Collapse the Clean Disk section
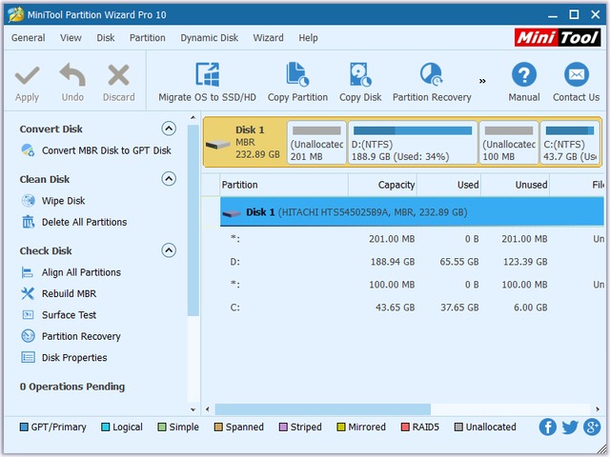This screenshot has height=457, width=610. click(169, 179)
